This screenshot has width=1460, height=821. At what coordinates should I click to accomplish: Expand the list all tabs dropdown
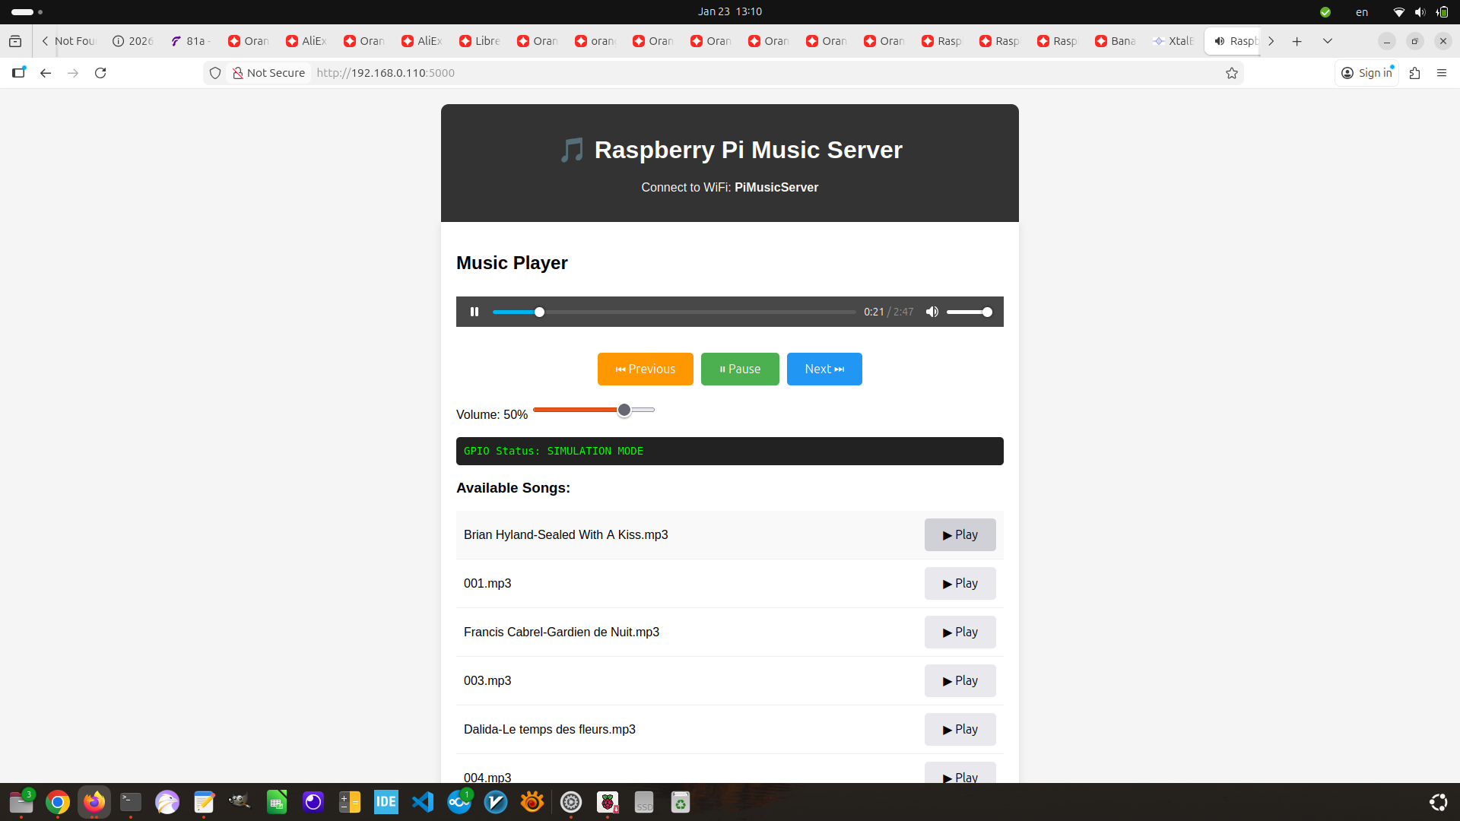(x=1328, y=41)
